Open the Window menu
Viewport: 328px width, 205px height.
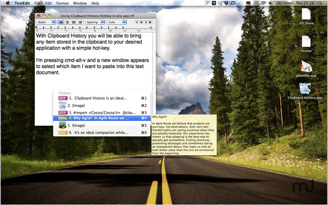(x=80, y=3)
